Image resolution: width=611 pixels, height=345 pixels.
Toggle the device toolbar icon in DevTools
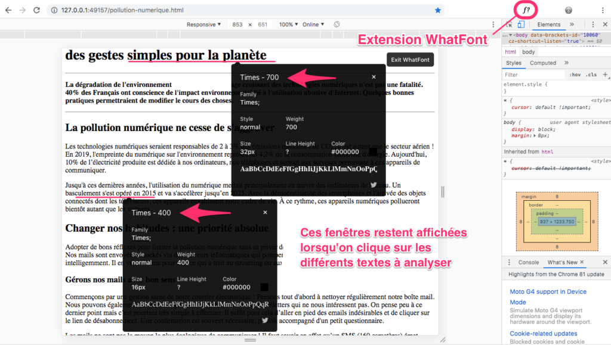coord(520,24)
